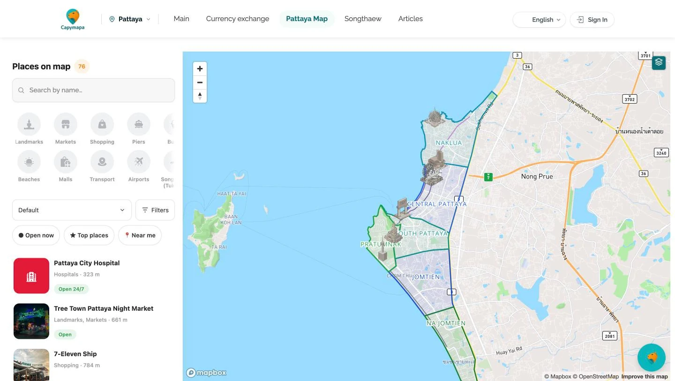Viewport: 675px width, 381px height.
Task: Open the Capymapa logo home page
Action: 73,19
